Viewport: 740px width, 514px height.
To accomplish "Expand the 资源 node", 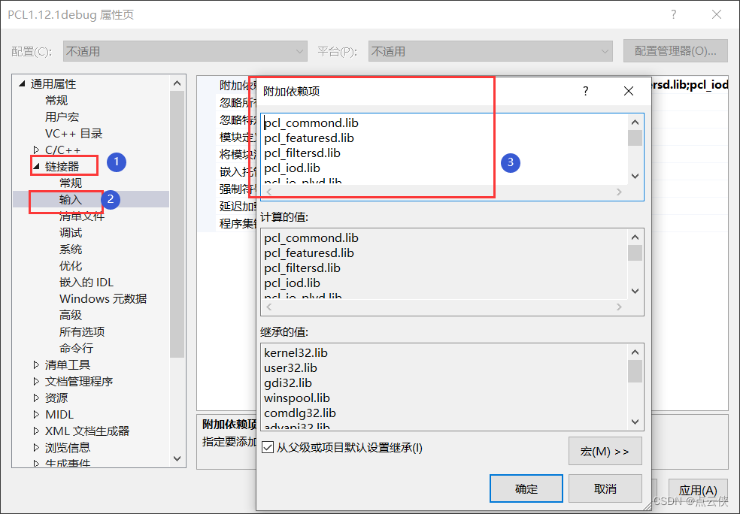I will pyautogui.click(x=36, y=398).
